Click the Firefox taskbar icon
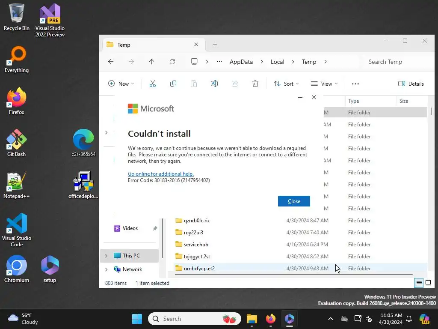This screenshot has width=438, height=329. [x=270, y=319]
